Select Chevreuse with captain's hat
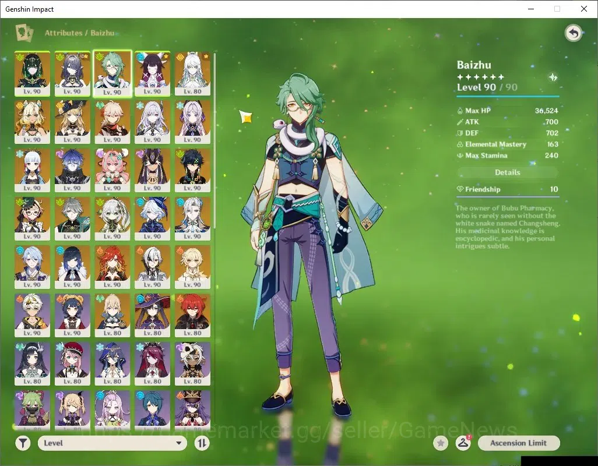 tap(192, 410)
